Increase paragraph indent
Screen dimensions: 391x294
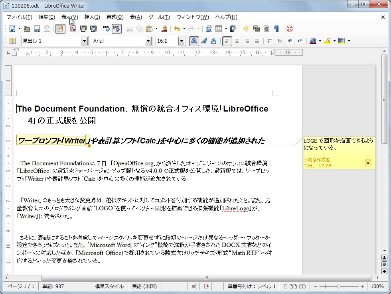coord(300,41)
